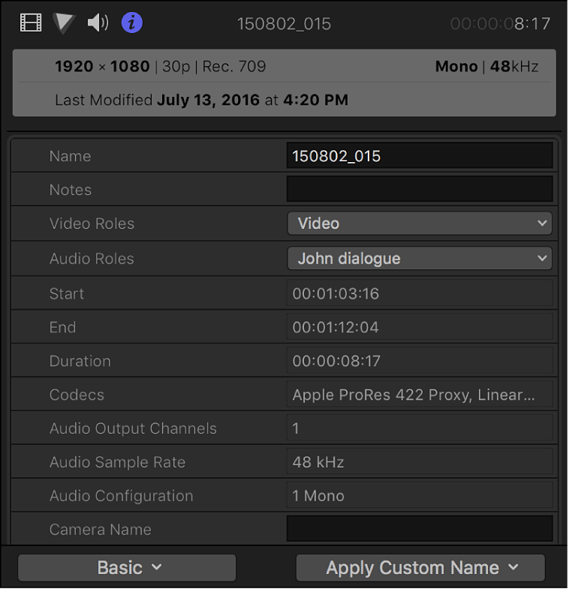Open the Video inspector filmstrip icon

tap(31, 23)
